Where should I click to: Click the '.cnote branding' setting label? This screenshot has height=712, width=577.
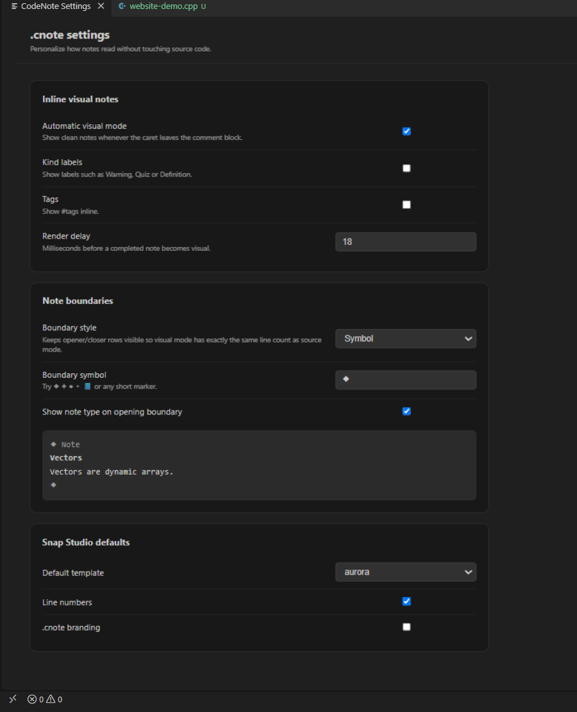point(71,627)
